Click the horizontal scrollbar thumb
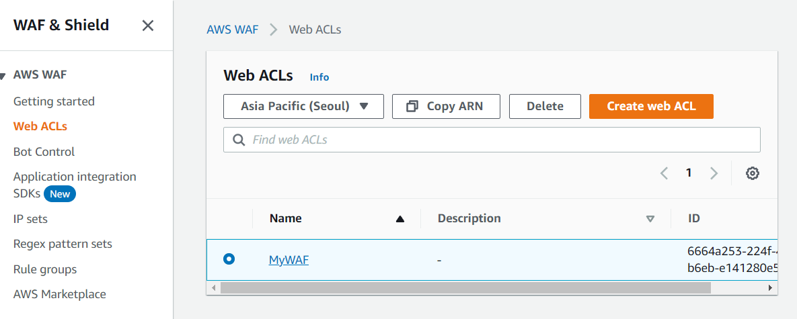797x319 pixels. point(465,287)
